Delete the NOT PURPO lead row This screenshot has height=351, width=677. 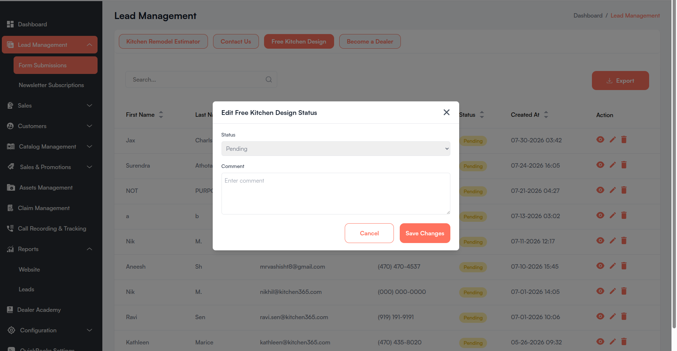click(x=624, y=190)
